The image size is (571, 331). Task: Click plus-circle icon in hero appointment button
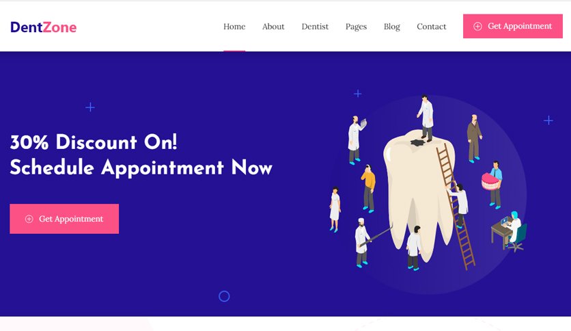point(29,219)
